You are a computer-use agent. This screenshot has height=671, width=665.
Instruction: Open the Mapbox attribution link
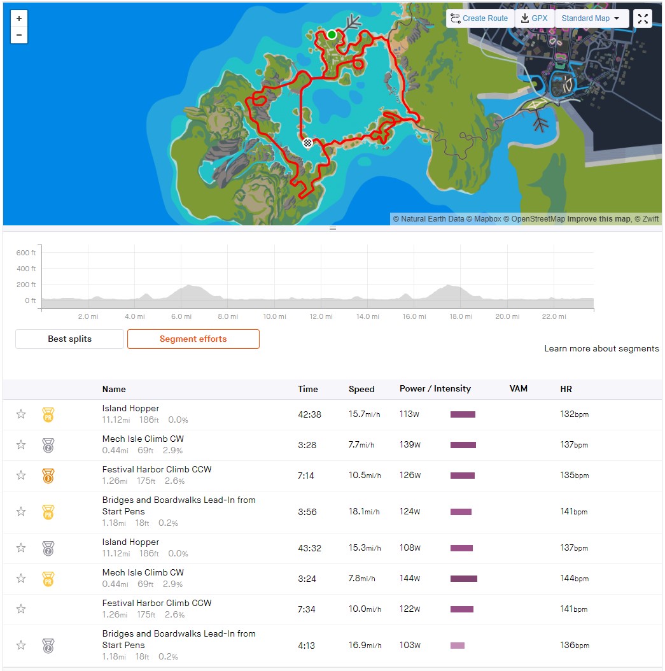(484, 219)
